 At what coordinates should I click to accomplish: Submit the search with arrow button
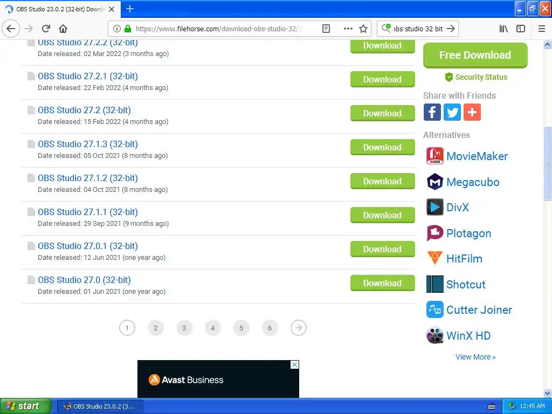[451, 29]
